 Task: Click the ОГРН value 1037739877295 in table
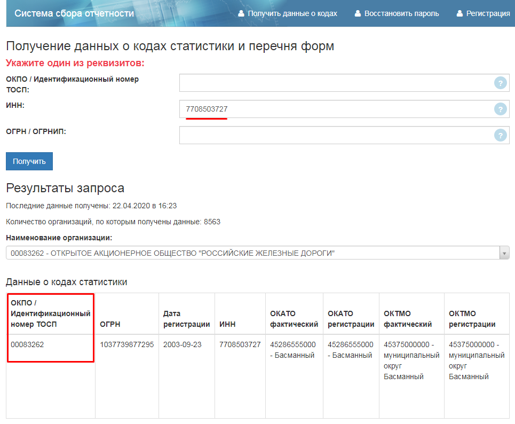(126, 344)
